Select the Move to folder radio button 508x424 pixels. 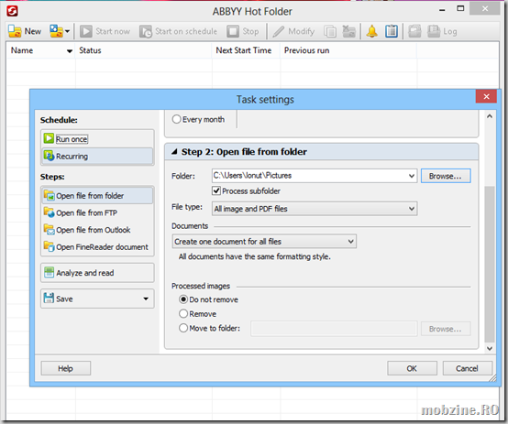183,328
